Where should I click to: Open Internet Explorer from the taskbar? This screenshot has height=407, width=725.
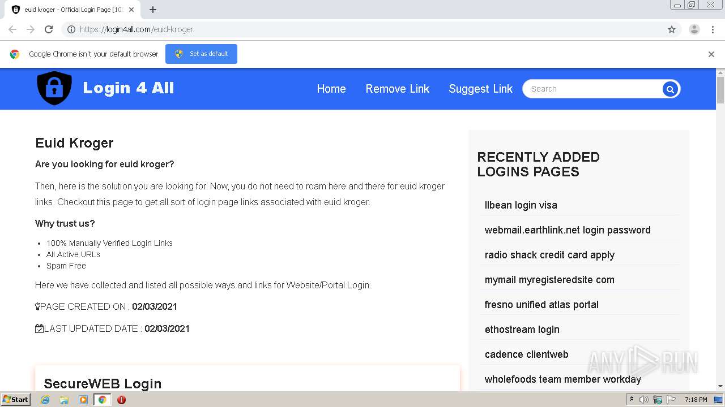45,400
